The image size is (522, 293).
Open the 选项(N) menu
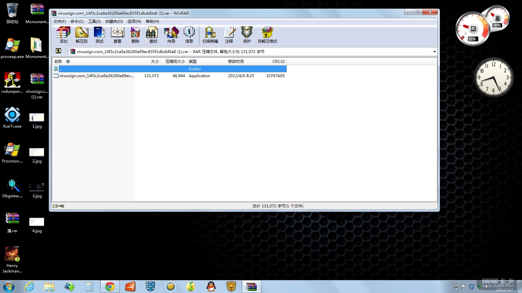(134, 21)
